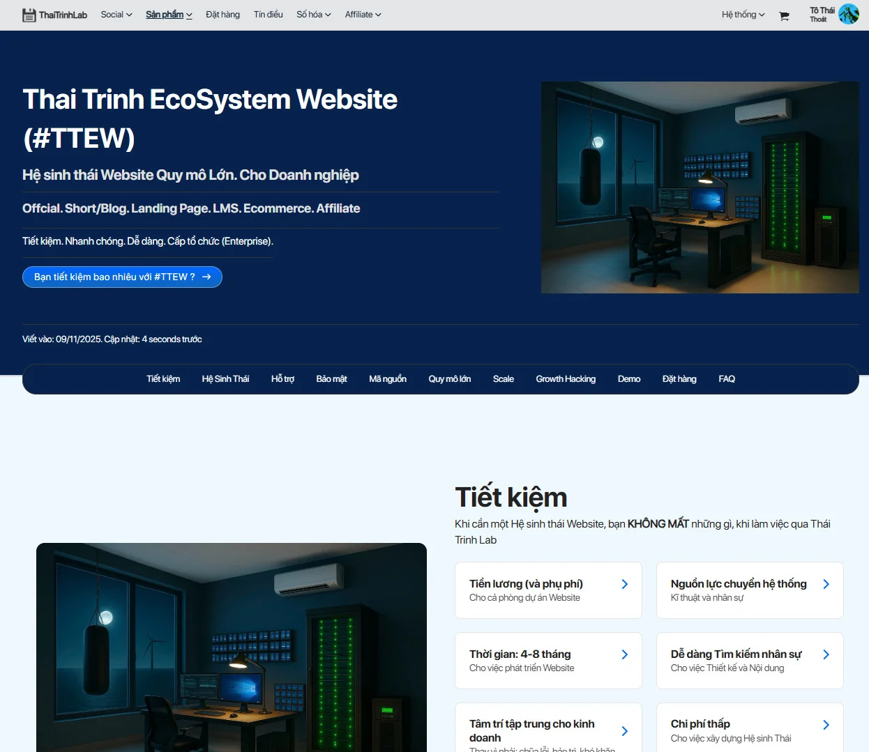Open the Tiền lương (và phụ phí) card
869x752 pixels.
(548, 590)
